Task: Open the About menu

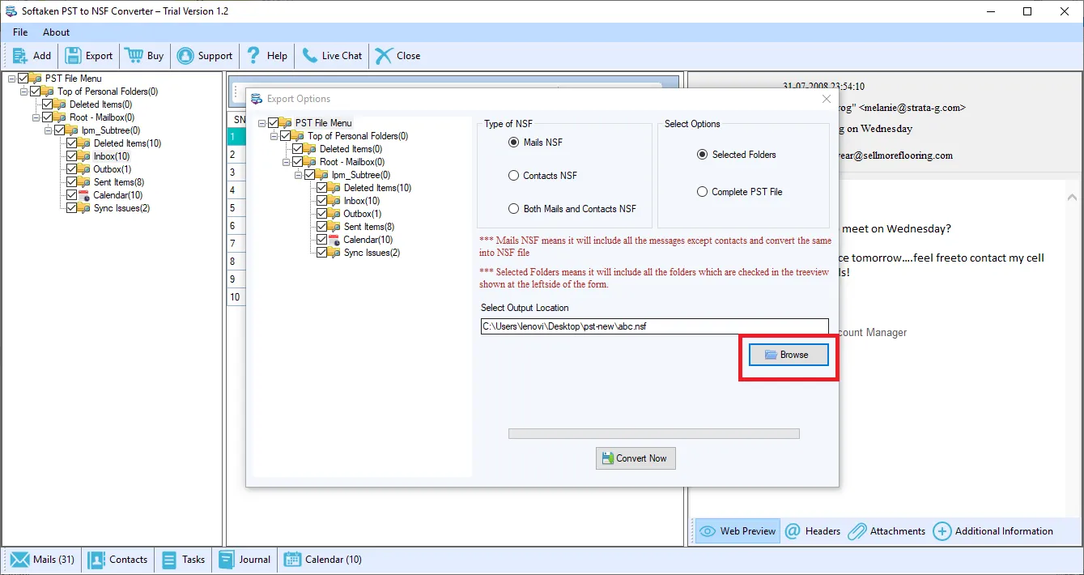Action: click(x=57, y=32)
